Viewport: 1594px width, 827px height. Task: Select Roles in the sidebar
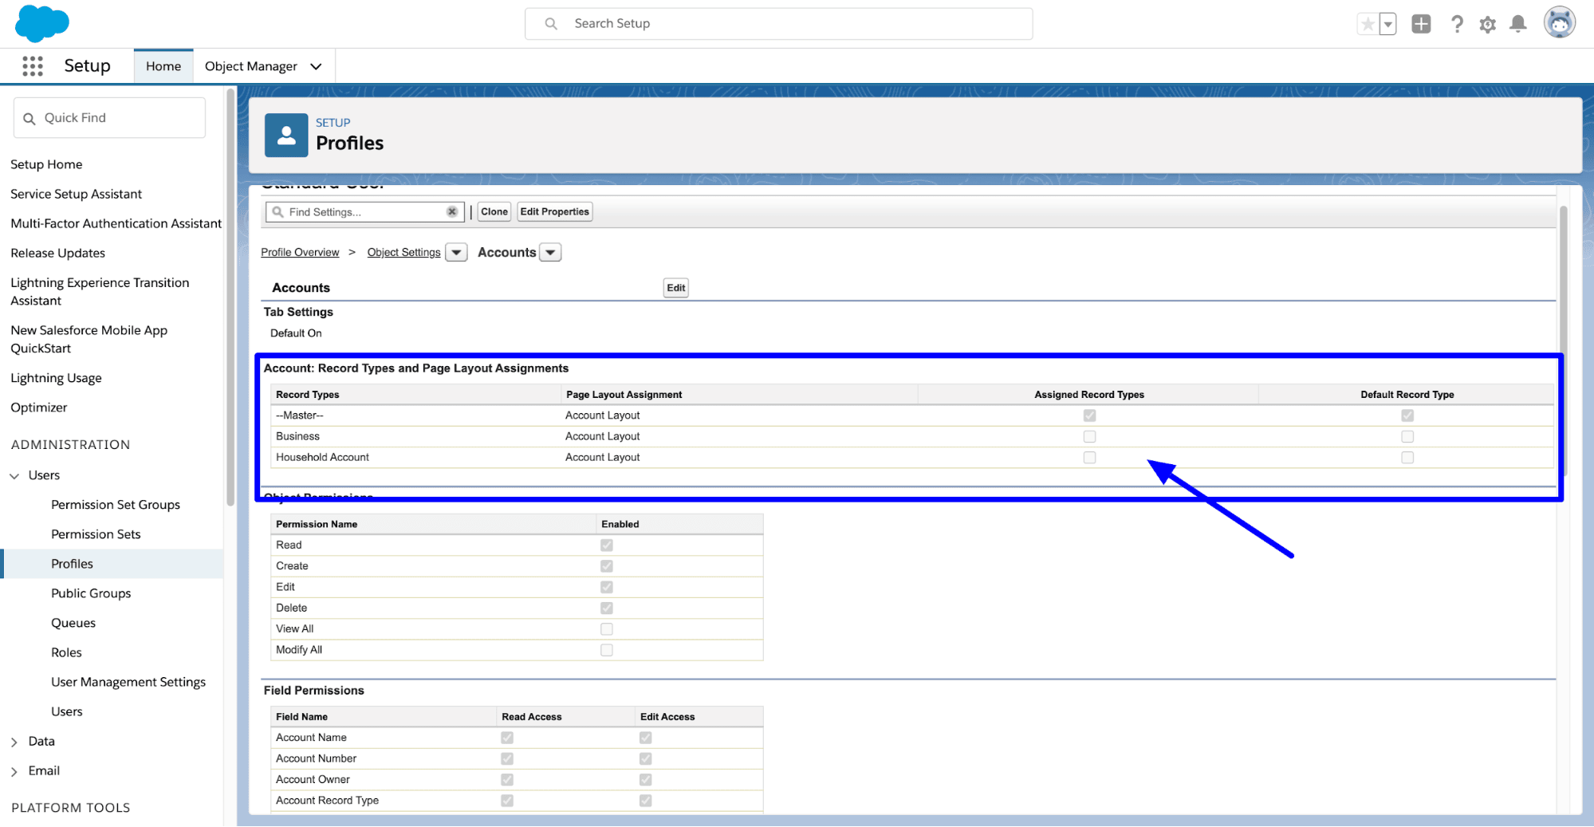[66, 652]
